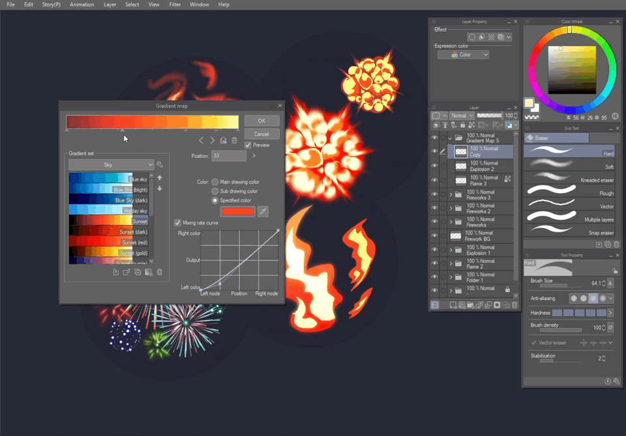Viewport: 626px width, 436px height.
Task: Expand the Folder 1 layer folder
Action: 451,277
